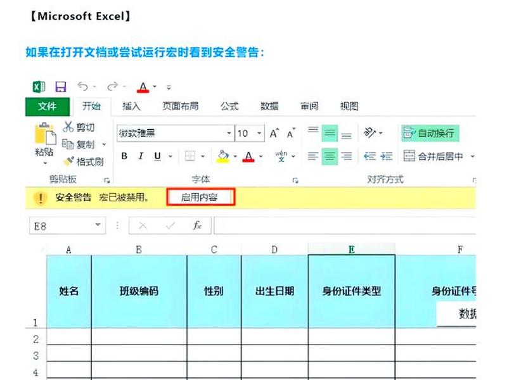The height and width of the screenshot is (380, 507).
Task: Click the 粘贴 paste icon
Action: pos(45,134)
